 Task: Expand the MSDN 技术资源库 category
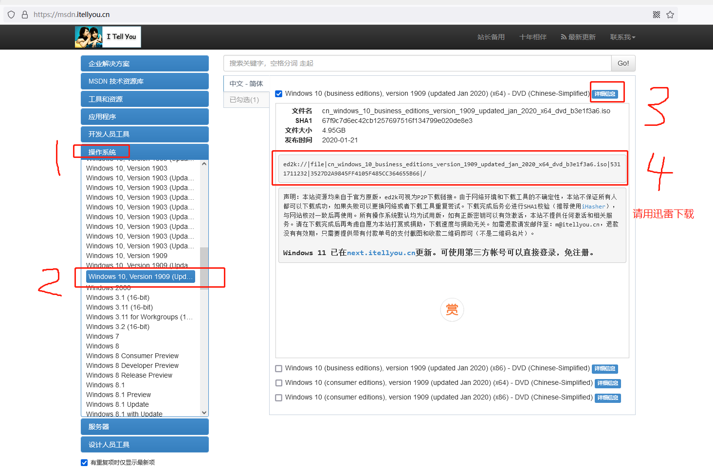click(x=145, y=81)
